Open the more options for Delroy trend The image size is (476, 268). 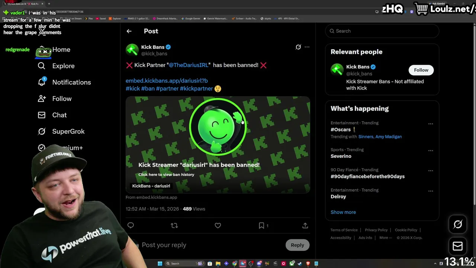pos(431,191)
